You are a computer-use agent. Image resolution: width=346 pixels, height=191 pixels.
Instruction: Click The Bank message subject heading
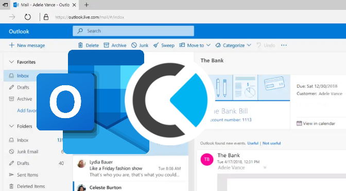212,61
